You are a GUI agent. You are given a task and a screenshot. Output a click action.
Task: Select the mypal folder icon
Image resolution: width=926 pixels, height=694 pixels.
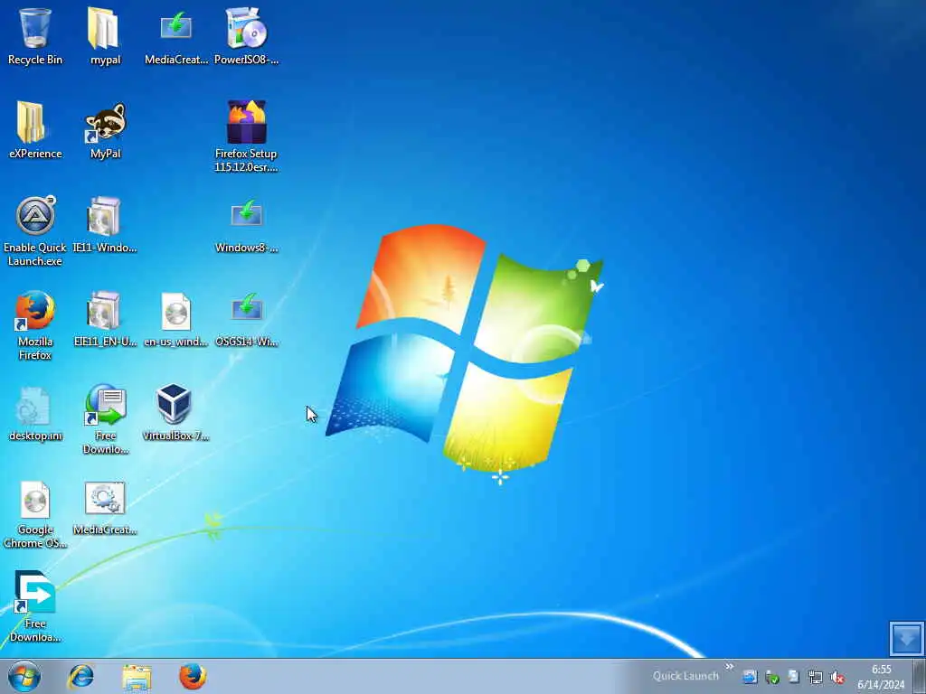(x=105, y=35)
